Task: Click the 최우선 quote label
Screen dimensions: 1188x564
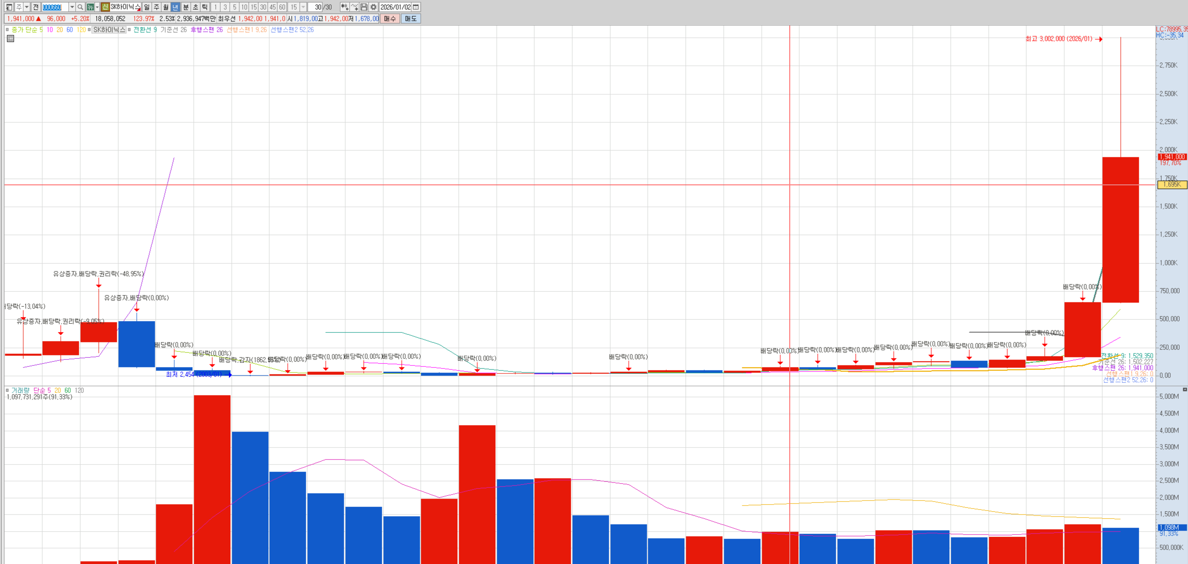Action: tap(226, 18)
